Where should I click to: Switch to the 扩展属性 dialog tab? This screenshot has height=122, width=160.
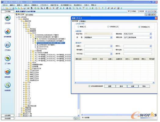[x=82, y=21]
